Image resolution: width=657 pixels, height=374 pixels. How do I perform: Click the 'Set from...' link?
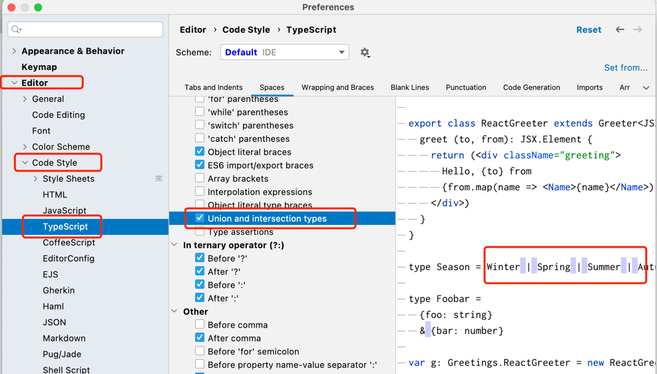(x=626, y=67)
